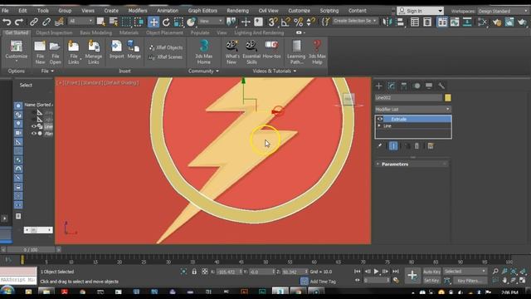Open the Utilities wrench tab
Screen dimensions: 531x299
441,86
